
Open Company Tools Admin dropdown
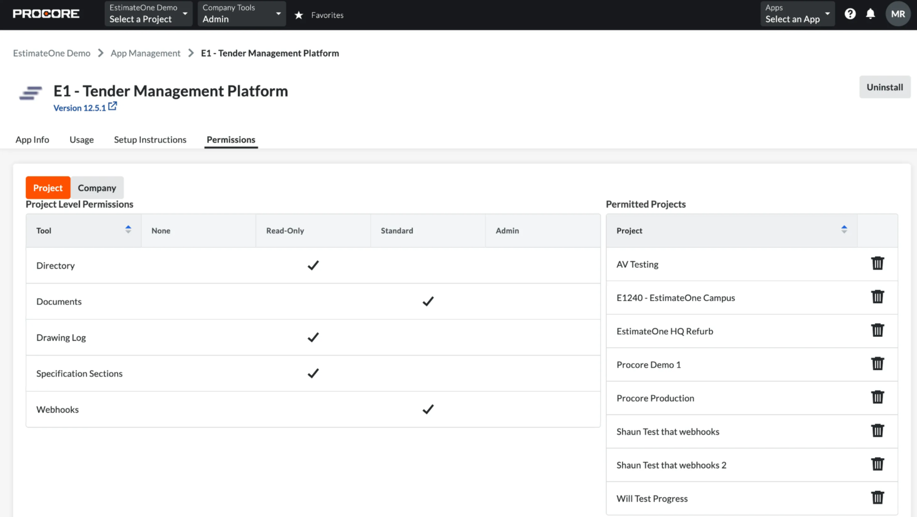point(241,13)
